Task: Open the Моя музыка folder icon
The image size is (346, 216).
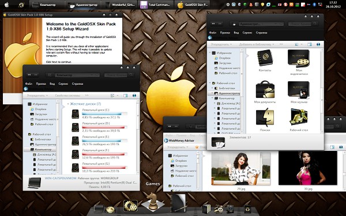Action: tap(299, 90)
